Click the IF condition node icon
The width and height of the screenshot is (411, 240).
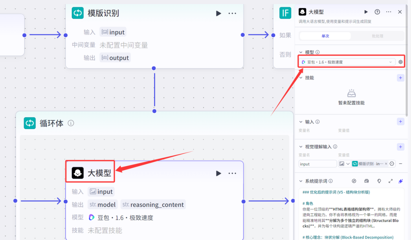tap(285, 13)
